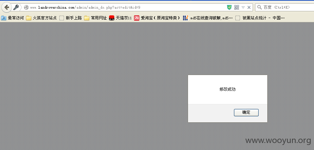Open the 常用网址 bookmark folder
This screenshot has width=314, height=150.
(95, 18)
